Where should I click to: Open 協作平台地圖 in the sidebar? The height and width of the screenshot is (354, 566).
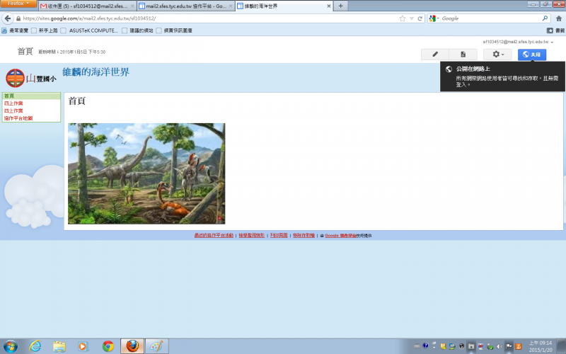(18, 118)
